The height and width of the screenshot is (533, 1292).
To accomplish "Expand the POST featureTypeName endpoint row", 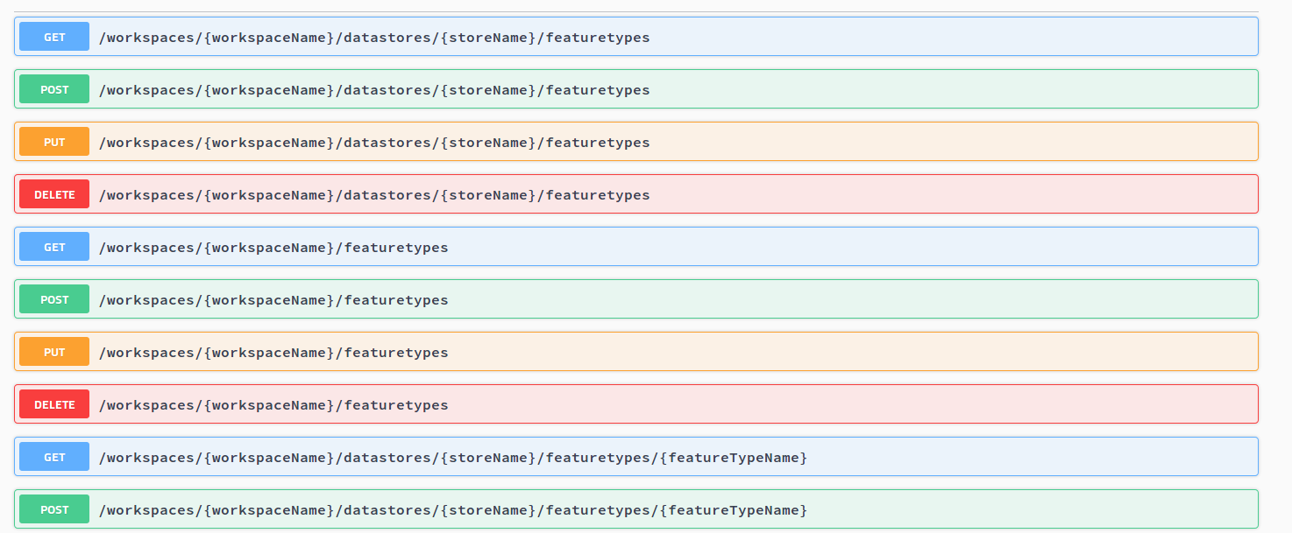I will point(614,508).
